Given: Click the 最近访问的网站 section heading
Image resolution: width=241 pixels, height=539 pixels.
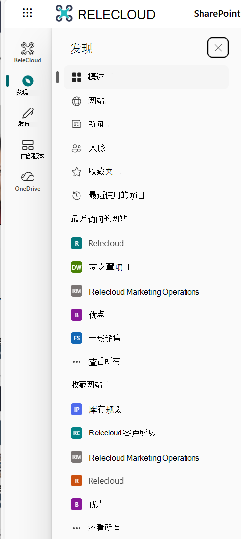Looking at the screenshot, I should click(99, 219).
